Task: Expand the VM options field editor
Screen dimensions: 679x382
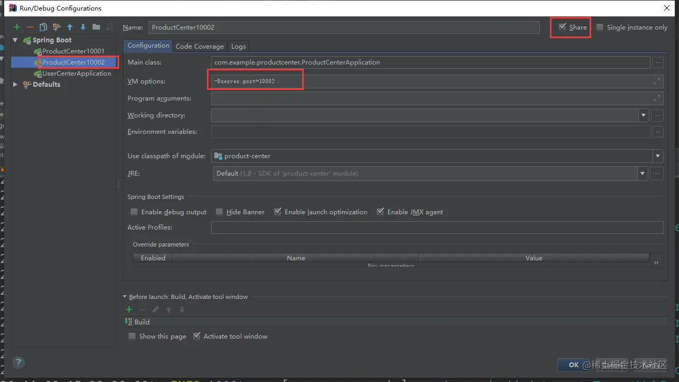Action: click(x=657, y=81)
